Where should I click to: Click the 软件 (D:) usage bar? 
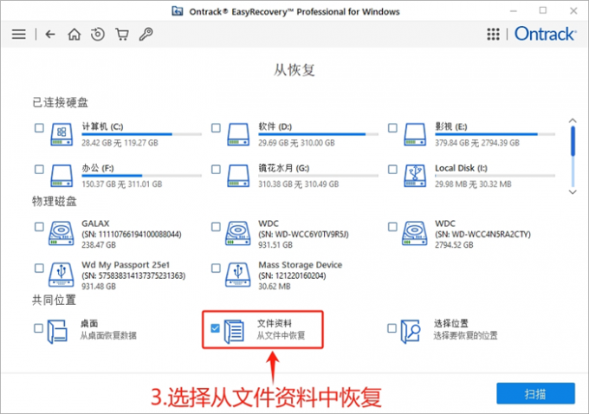point(318,134)
